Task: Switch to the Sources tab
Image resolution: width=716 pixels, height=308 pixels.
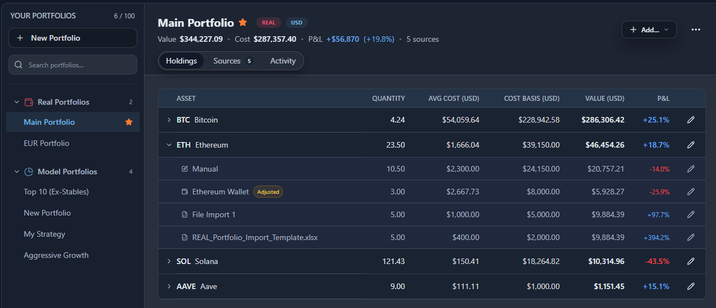Action: coord(233,61)
